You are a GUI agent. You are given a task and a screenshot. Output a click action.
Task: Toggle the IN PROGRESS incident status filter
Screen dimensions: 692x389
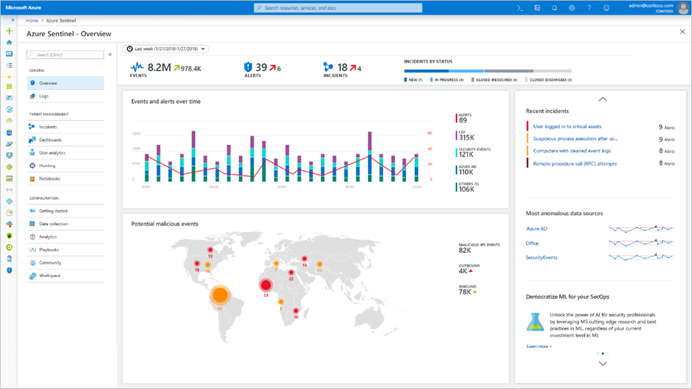[x=446, y=80]
